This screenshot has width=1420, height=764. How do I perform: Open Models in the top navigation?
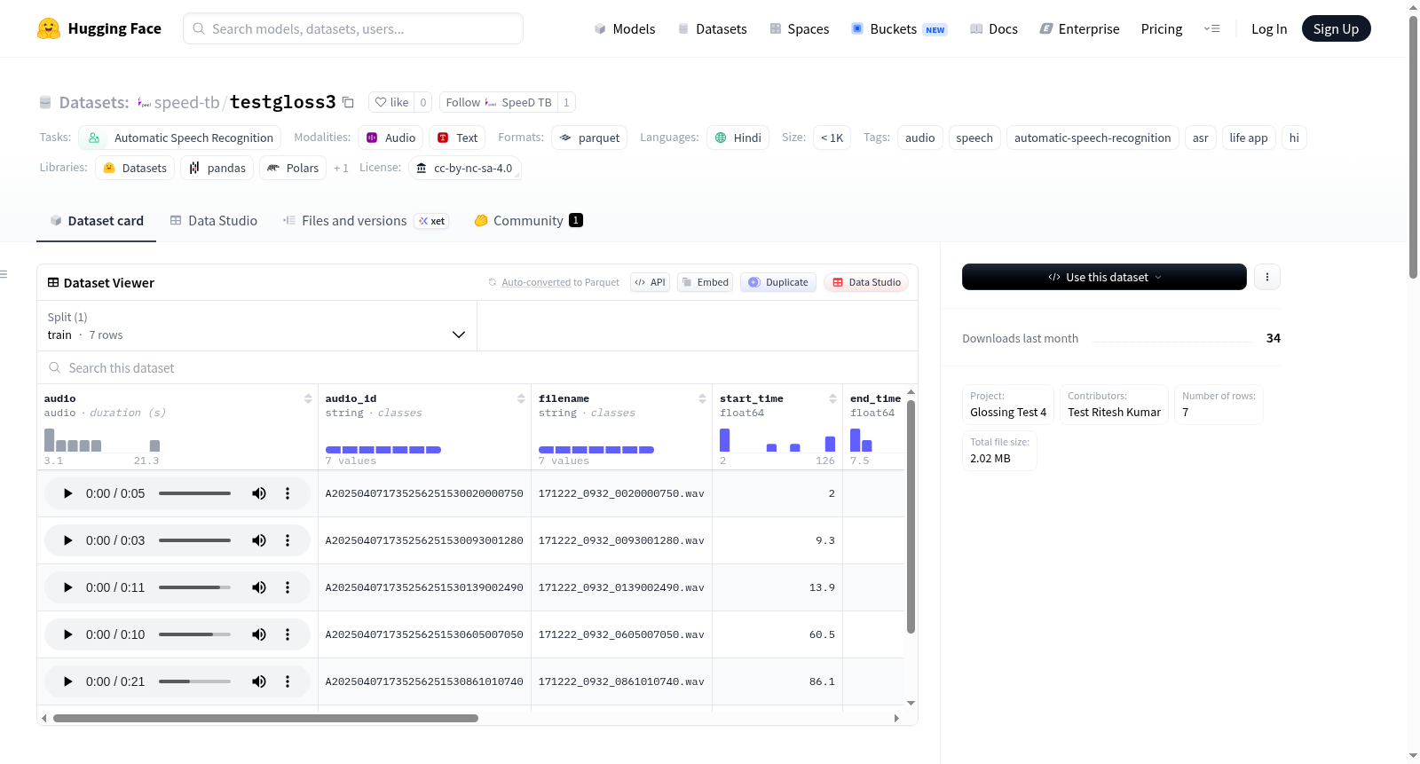625,28
